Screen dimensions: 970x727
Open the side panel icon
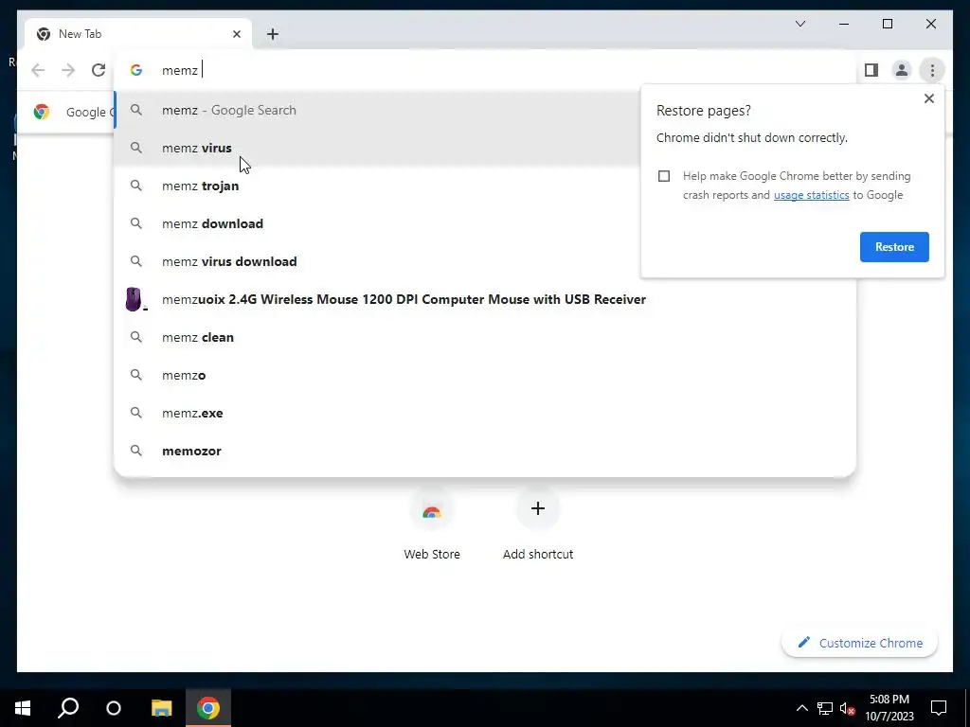pyautogui.click(x=871, y=70)
